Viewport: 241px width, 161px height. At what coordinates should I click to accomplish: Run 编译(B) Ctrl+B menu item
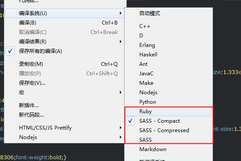click(65, 23)
